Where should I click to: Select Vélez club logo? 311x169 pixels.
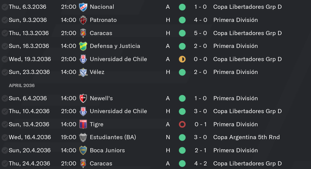83,72
